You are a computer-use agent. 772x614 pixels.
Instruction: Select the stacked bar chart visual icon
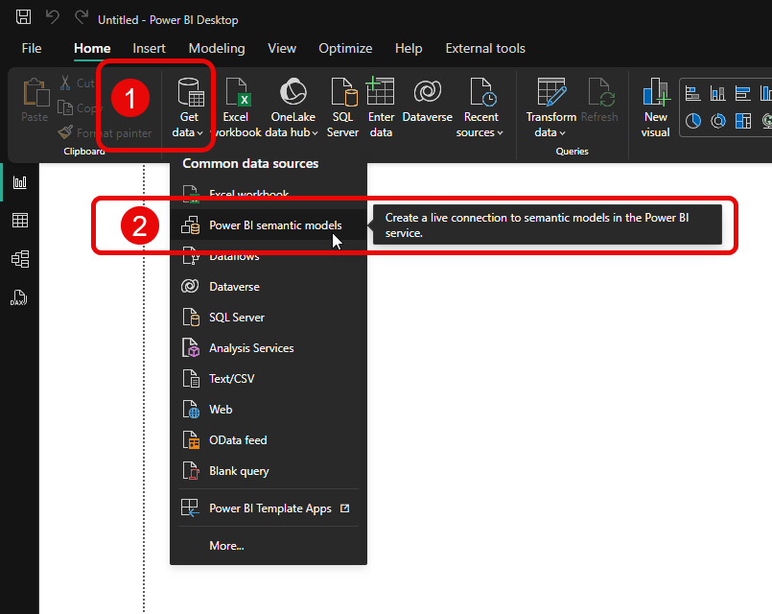[x=692, y=93]
